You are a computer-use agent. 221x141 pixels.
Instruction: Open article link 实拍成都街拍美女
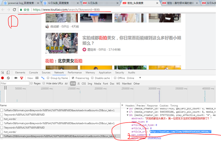coord(131,40)
